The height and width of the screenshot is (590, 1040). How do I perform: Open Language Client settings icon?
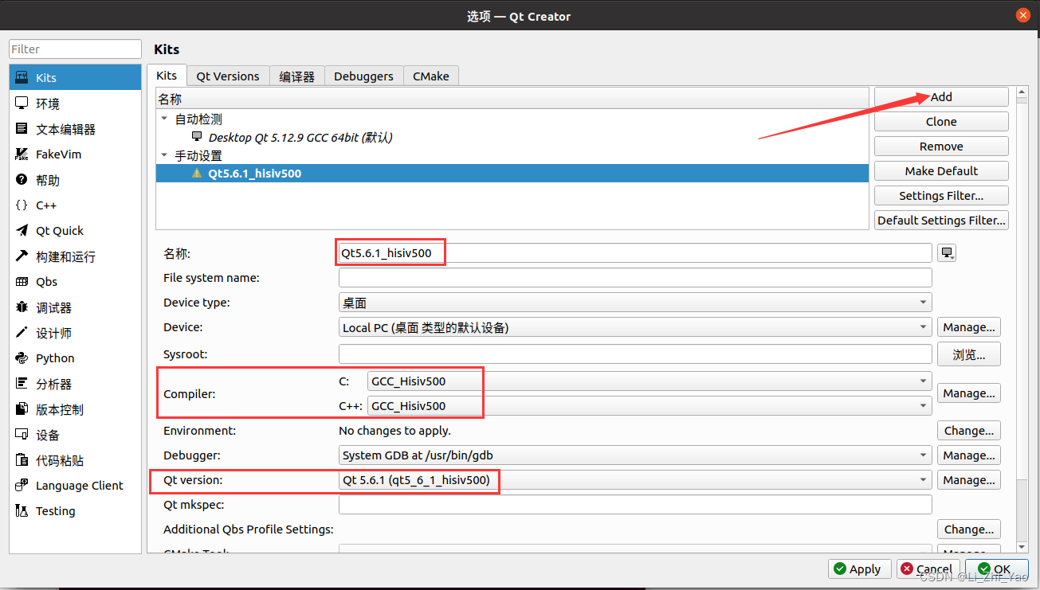(x=22, y=485)
